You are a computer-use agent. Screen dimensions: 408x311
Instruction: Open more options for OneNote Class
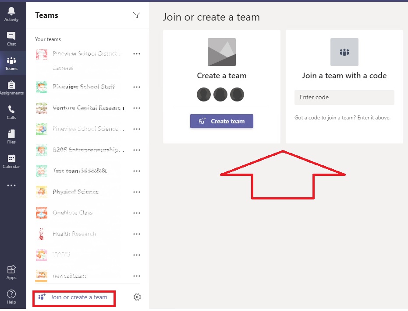137,213
